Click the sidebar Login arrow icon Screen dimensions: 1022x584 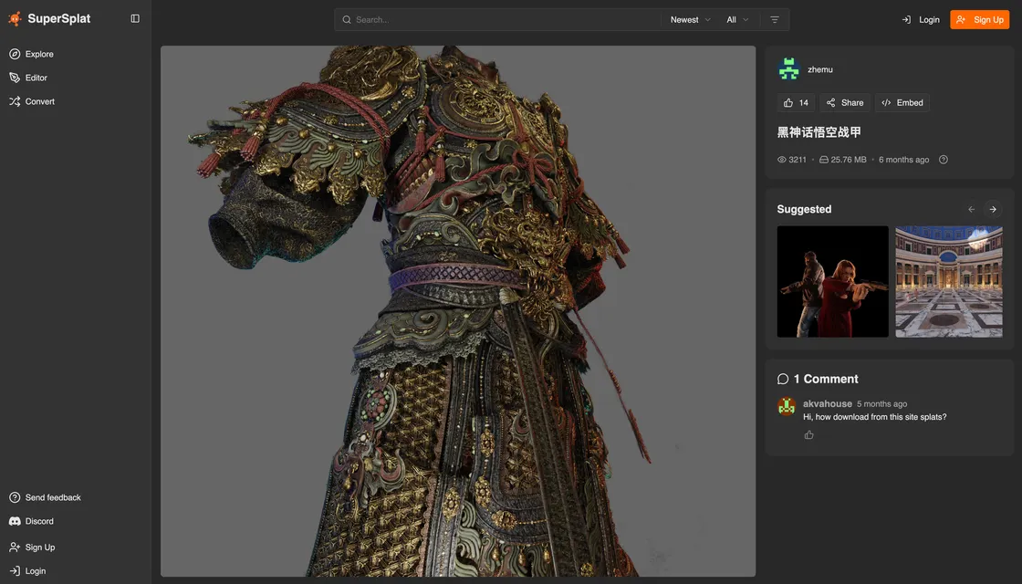pyautogui.click(x=15, y=571)
